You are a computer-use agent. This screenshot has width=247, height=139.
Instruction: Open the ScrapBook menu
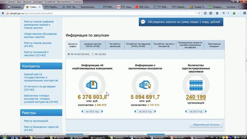pos(50,2)
